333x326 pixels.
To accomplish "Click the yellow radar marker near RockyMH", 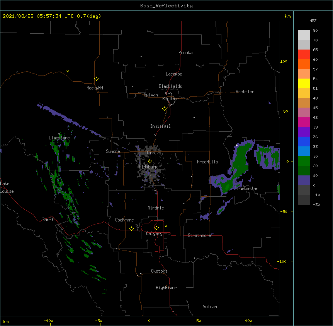I will (96, 79).
